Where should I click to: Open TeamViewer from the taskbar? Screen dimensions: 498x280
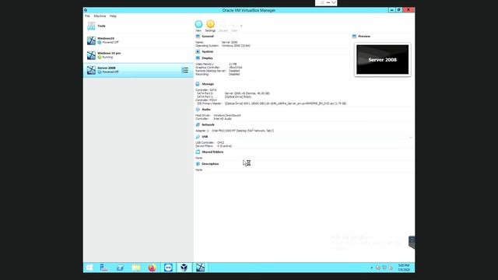pyautogui.click(x=168, y=268)
